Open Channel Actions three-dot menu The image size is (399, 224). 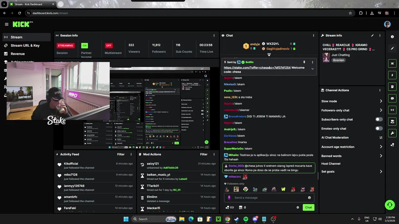(x=380, y=90)
